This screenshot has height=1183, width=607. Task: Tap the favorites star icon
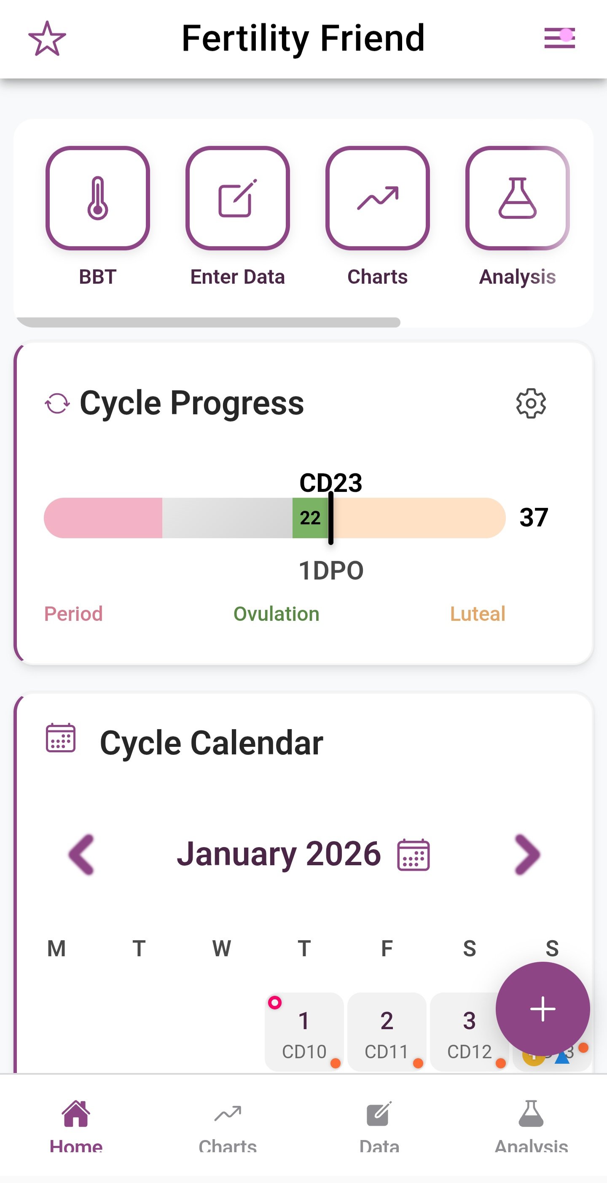click(47, 39)
